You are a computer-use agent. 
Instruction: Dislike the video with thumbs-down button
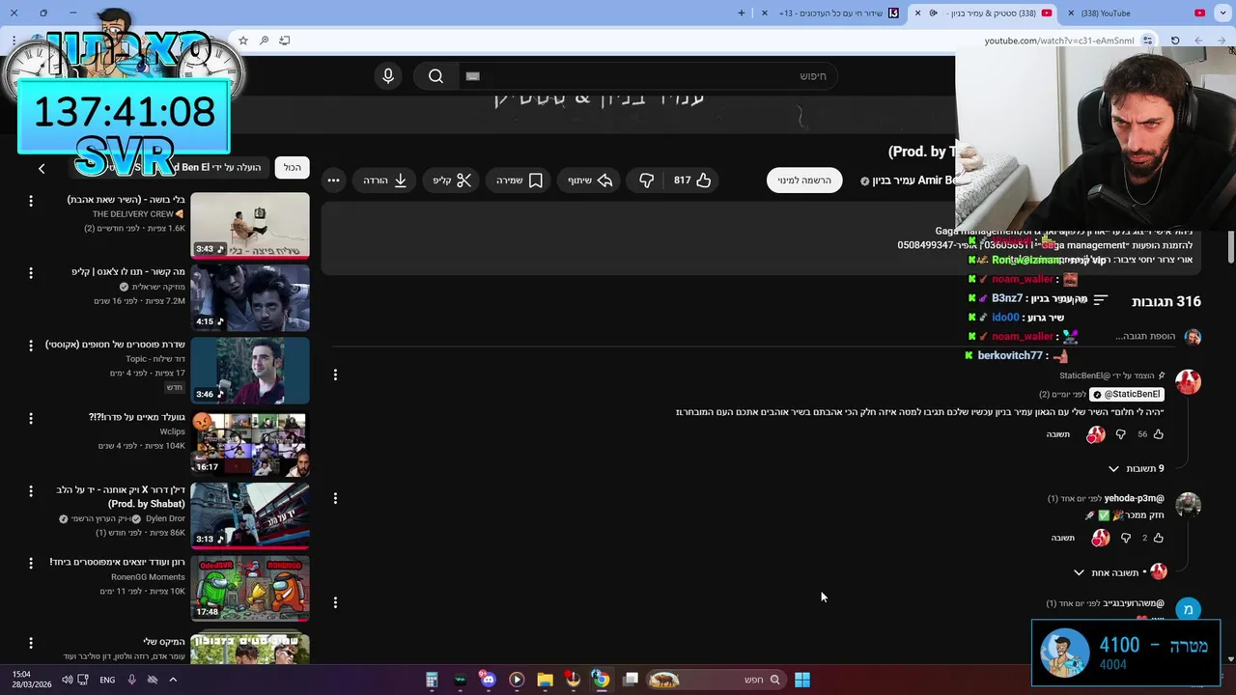pos(646,181)
